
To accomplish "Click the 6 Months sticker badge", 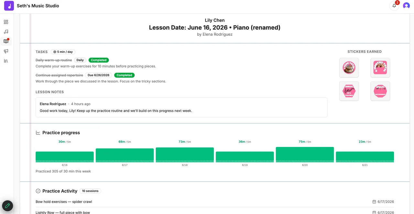I will (x=380, y=68).
